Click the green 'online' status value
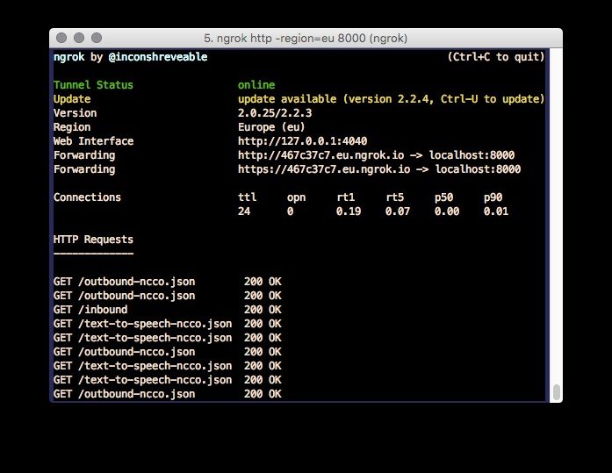Viewport: 612px width, 473px height. (x=256, y=85)
